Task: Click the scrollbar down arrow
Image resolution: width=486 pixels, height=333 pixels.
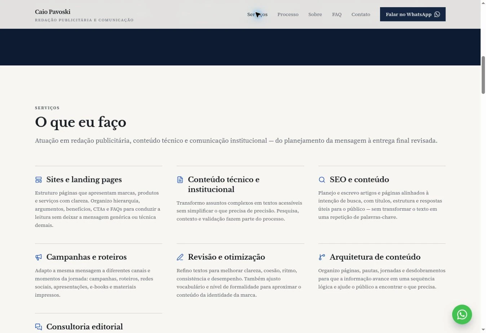Action: 483,330
